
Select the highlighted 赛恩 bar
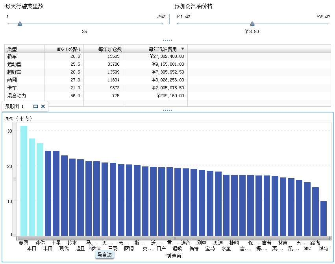24,177
